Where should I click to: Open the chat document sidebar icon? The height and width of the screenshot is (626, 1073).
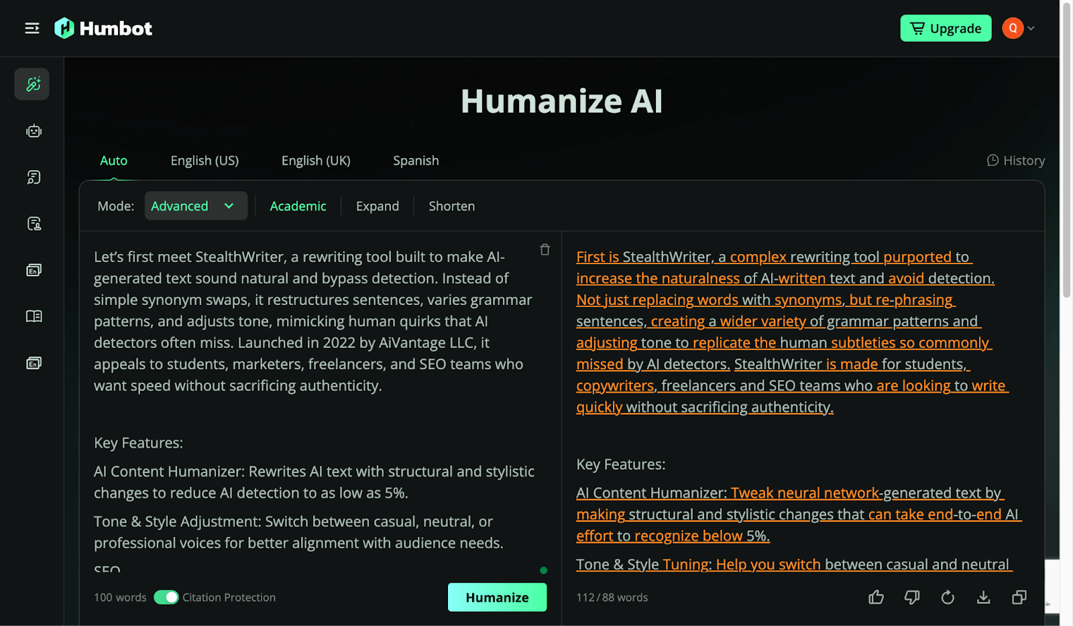34,177
